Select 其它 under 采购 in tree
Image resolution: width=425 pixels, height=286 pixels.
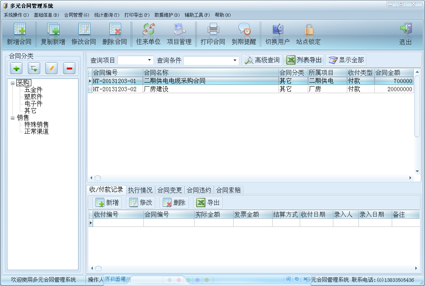tap(30, 111)
